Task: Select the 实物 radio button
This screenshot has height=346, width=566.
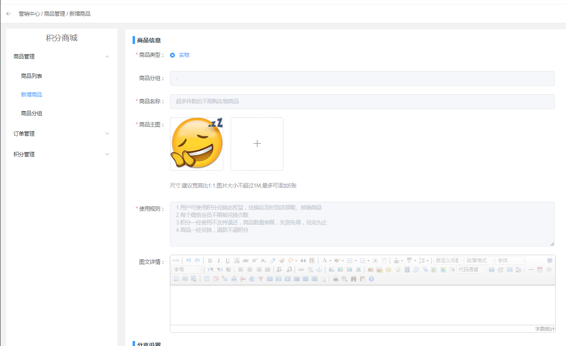Action: [x=172, y=55]
